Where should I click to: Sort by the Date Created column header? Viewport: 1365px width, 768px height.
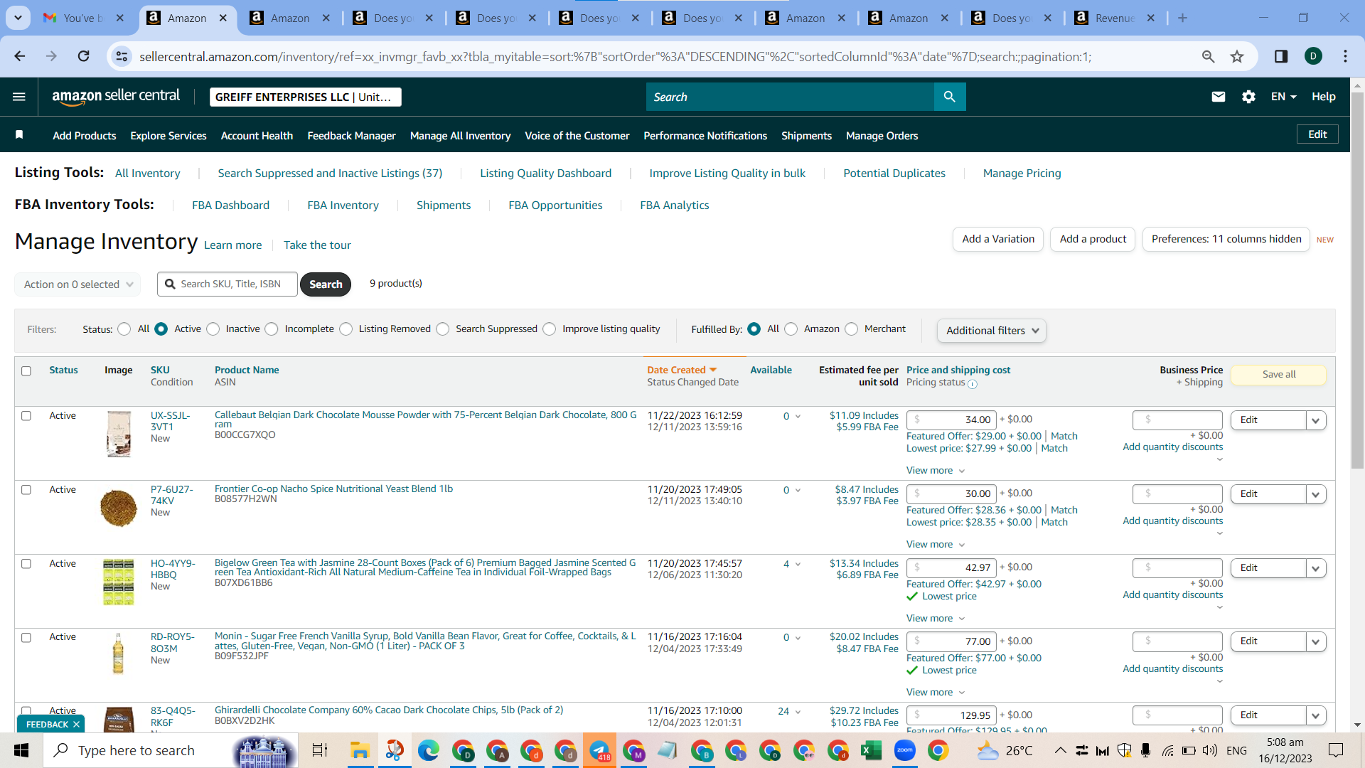[x=682, y=370]
